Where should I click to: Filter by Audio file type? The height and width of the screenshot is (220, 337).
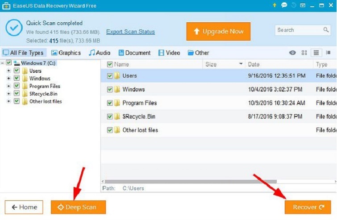point(100,53)
